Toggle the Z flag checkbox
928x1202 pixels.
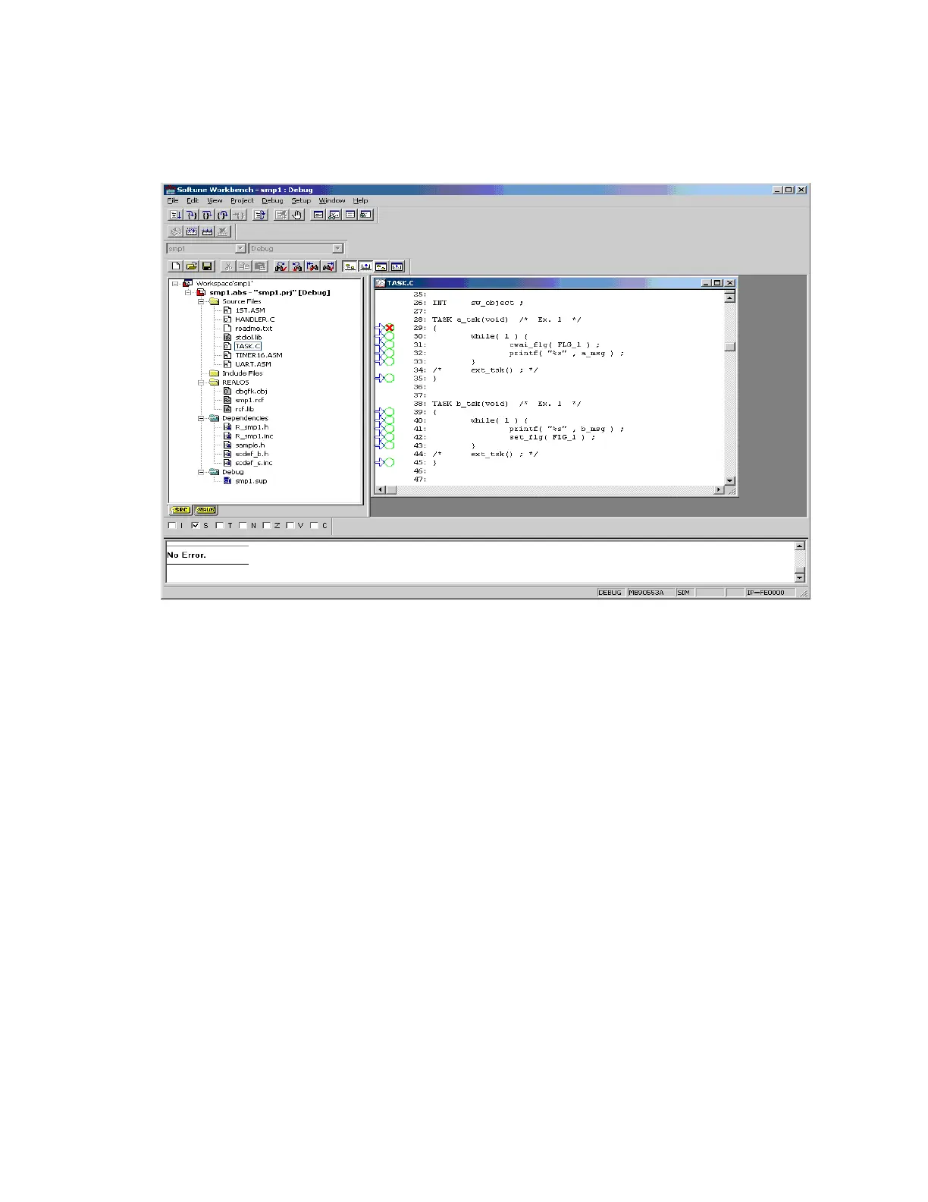(x=267, y=525)
